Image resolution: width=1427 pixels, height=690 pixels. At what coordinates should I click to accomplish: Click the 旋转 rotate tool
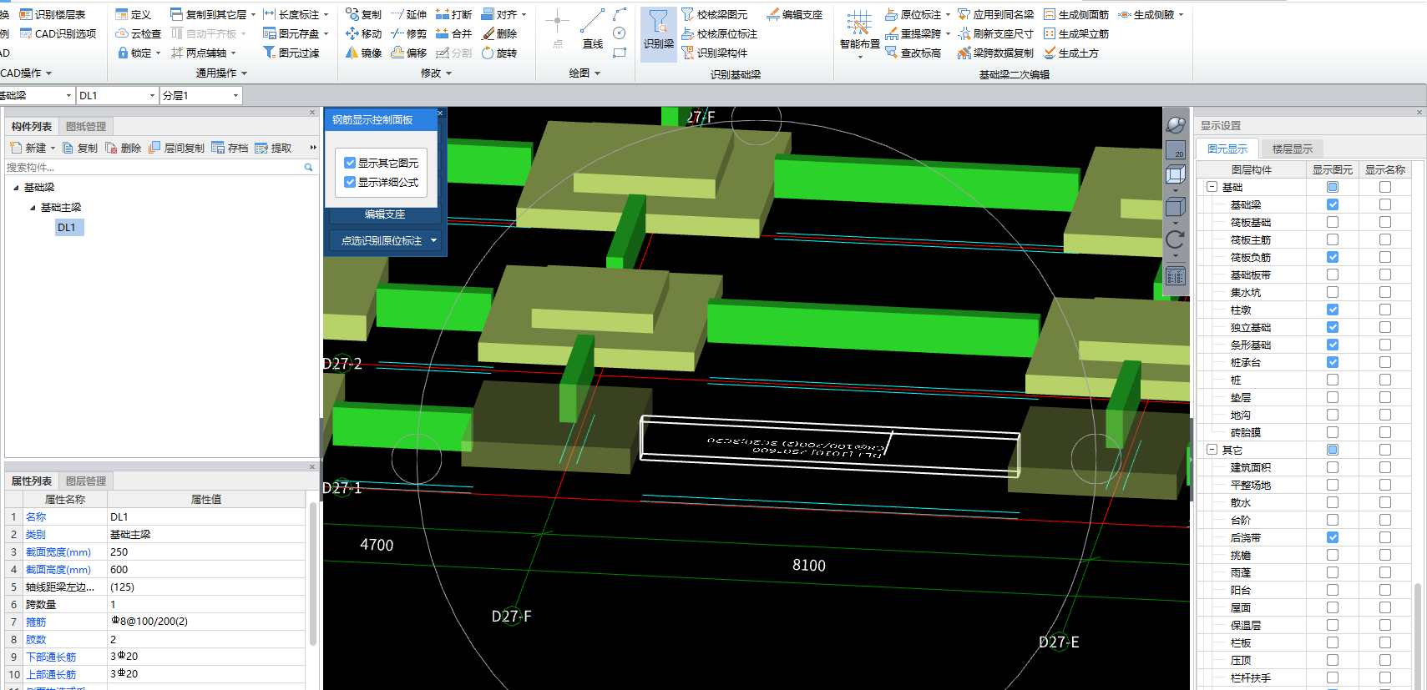pos(499,53)
